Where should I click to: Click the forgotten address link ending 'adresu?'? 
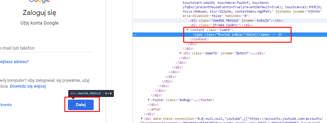tap(14, 62)
